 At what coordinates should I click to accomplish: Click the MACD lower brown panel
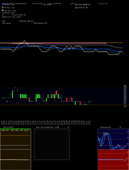[15, 160]
